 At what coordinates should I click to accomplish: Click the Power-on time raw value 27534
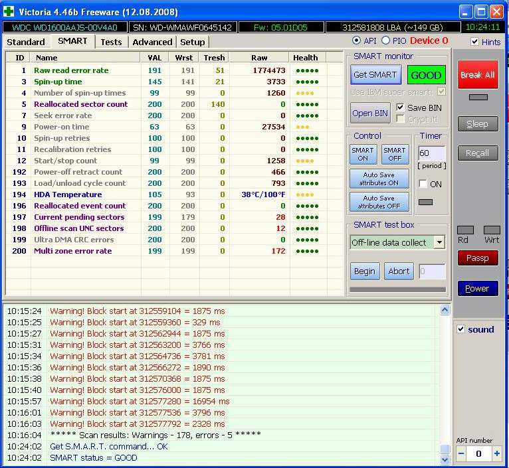click(273, 127)
